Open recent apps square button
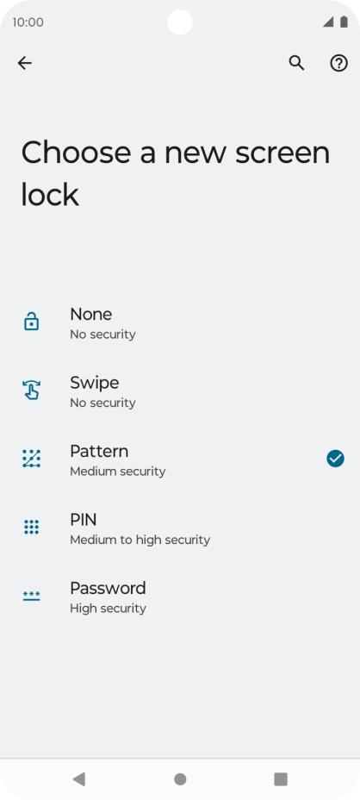Image resolution: width=360 pixels, height=800 pixels. click(x=281, y=779)
